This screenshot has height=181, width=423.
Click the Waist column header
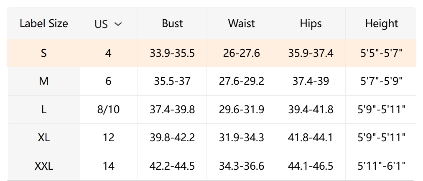(241, 23)
